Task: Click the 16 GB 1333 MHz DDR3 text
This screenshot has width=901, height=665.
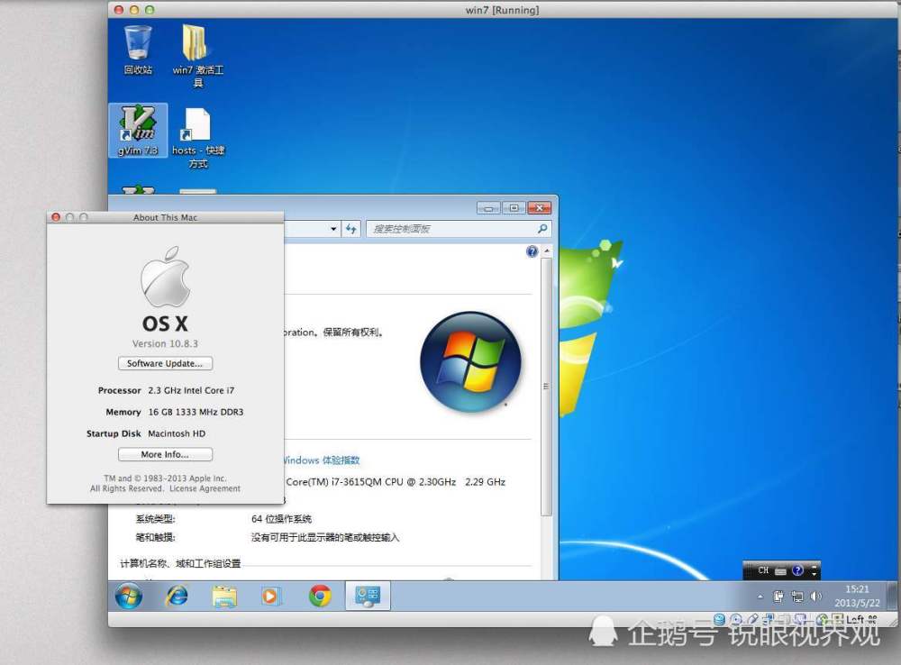Action: click(196, 412)
